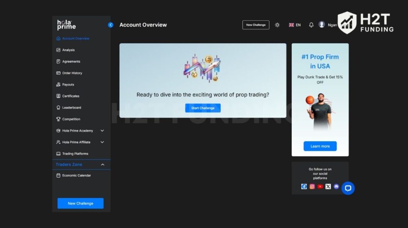Open the X (Twitter) social icon

click(x=328, y=187)
